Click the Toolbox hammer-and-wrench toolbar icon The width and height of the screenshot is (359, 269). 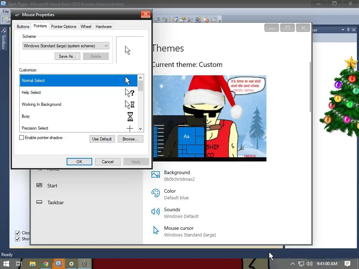(190, 20)
